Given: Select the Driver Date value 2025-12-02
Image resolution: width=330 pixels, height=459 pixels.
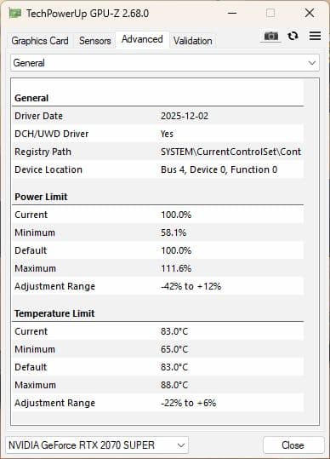Looking at the screenshot, I should point(185,116).
